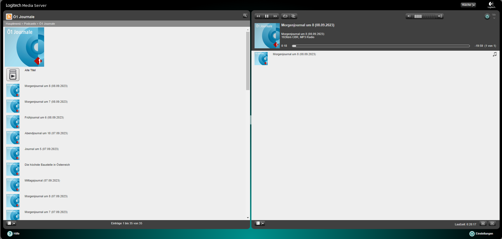Viewport: 502px width, 239px height.
Task: Pause playback with the pause button
Action: point(267,16)
